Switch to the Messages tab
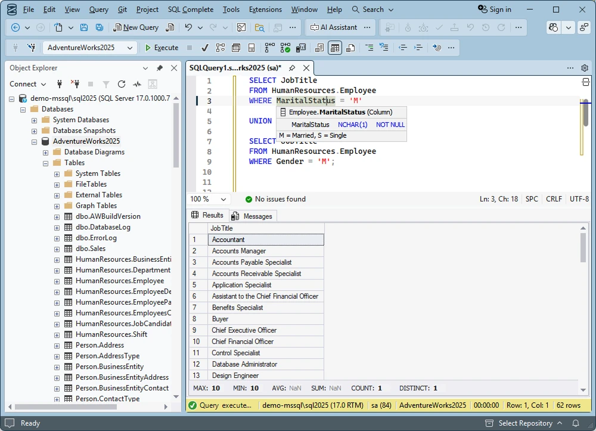596x431 pixels. coord(252,216)
